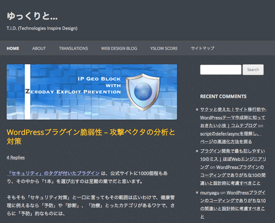The image size is (275, 223).
Task: Open the site title ゆっくりと...
Action: 32,16
